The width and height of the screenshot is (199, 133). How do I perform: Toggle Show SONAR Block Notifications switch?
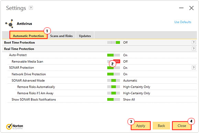tap(113, 99)
